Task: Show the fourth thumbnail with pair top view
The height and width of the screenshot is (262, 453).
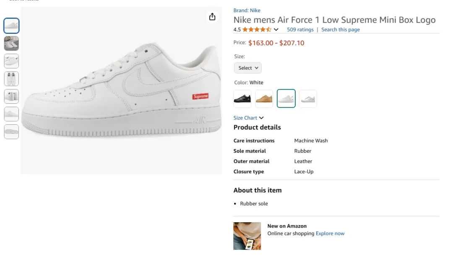Action: click(x=11, y=79)
